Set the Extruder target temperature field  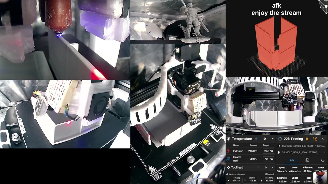[x=269, y=151]
